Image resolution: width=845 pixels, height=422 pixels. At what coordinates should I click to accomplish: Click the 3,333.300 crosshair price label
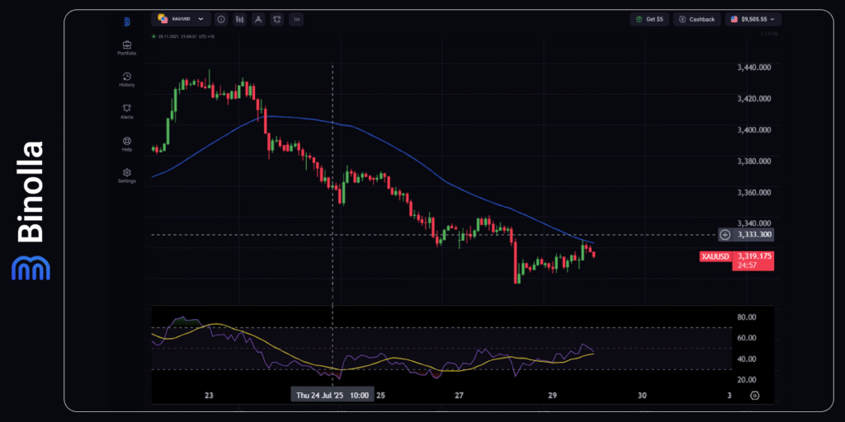pyautogui.click(x=753, y=235)
